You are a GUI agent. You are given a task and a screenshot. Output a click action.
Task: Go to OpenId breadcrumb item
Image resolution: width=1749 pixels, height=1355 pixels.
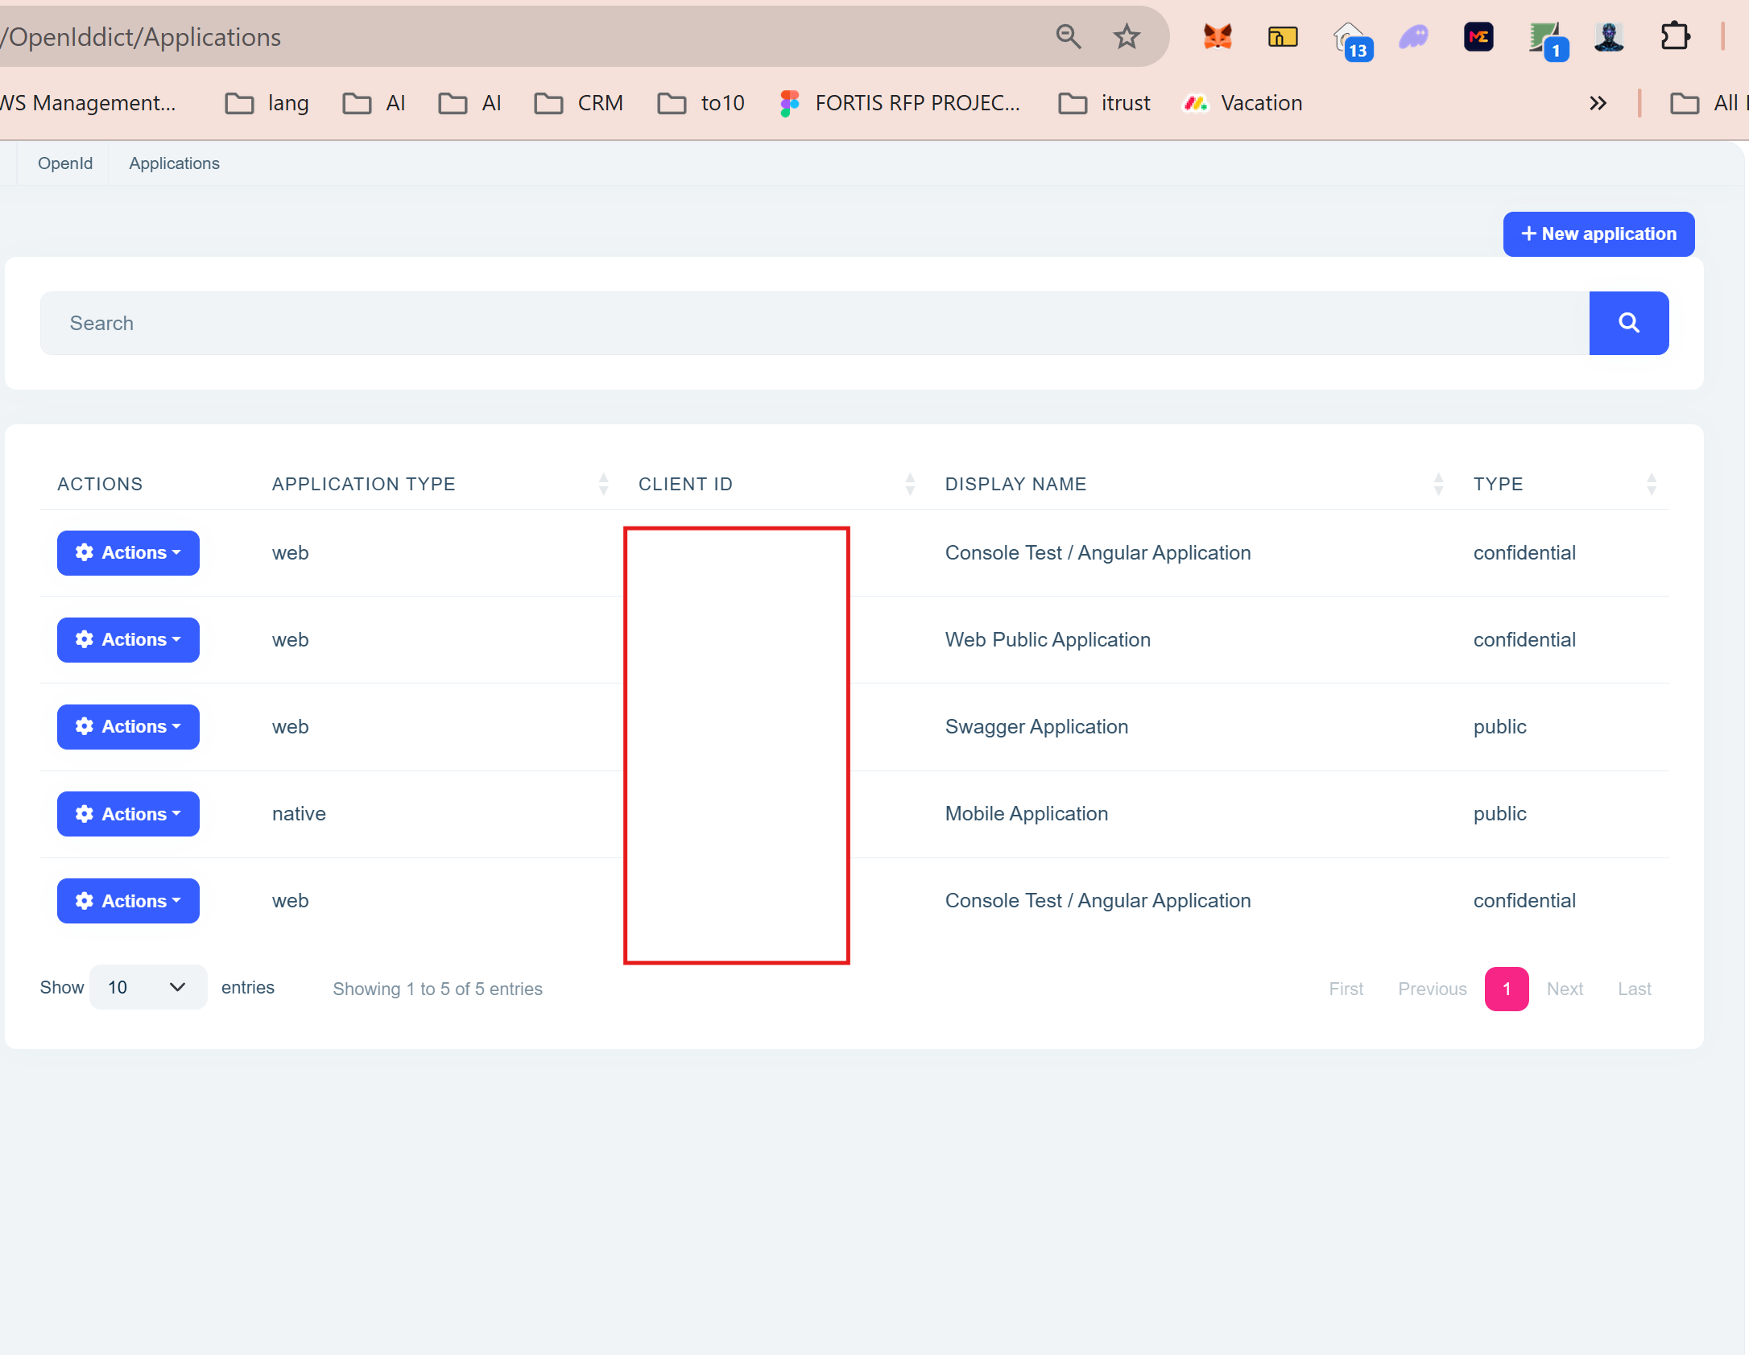(65, 163)
